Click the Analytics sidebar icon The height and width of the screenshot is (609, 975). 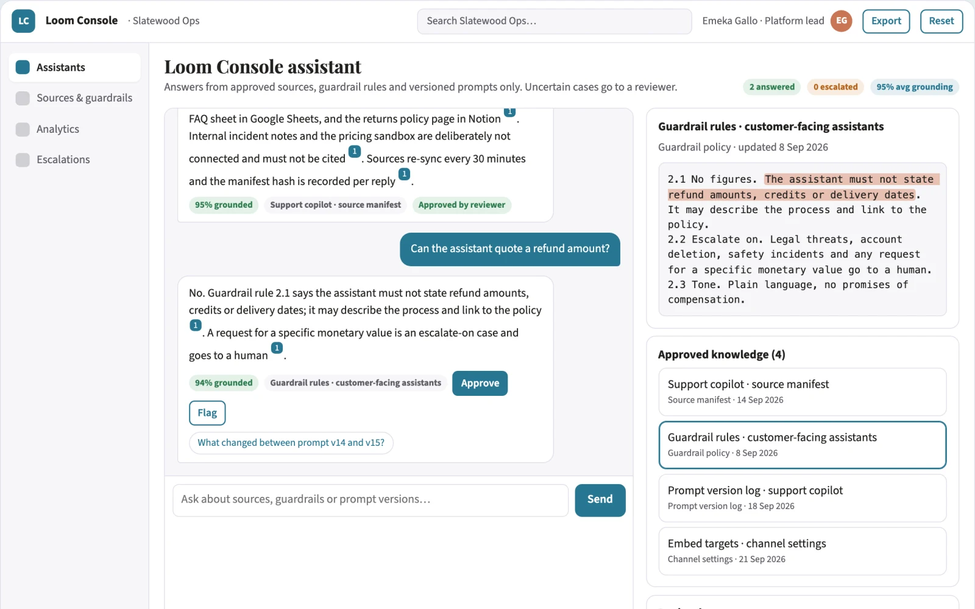pyautogui.click(x=23, y=129)
